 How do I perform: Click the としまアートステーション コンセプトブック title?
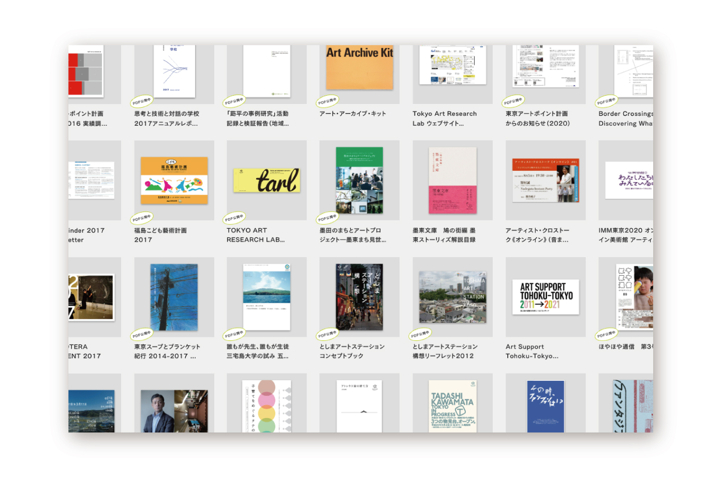click(351, 351)
